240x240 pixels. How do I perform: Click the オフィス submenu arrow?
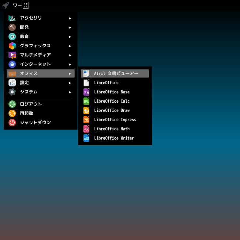pyautogui.click(x=70, y=73)
